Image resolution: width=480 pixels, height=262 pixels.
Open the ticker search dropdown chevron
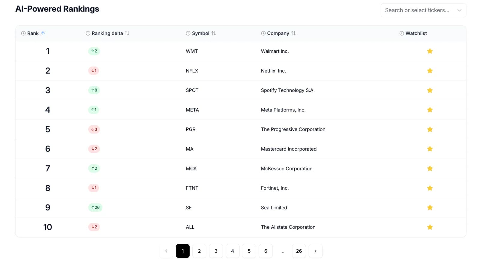tap(459, 10)
